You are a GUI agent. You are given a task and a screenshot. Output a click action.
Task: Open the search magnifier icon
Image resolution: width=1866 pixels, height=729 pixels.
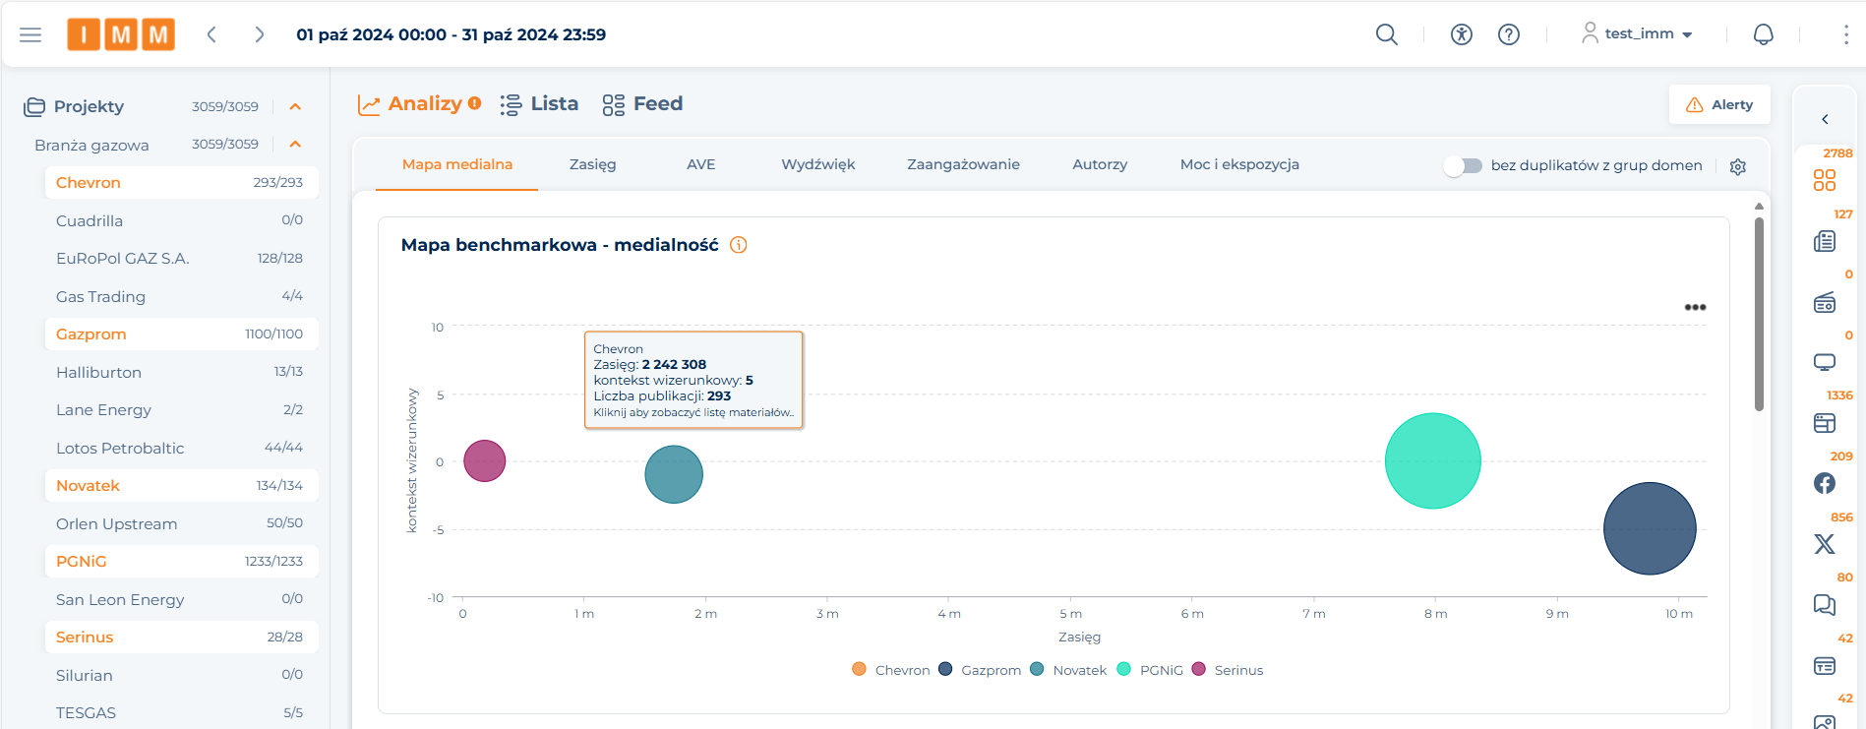pos(1387,34)
